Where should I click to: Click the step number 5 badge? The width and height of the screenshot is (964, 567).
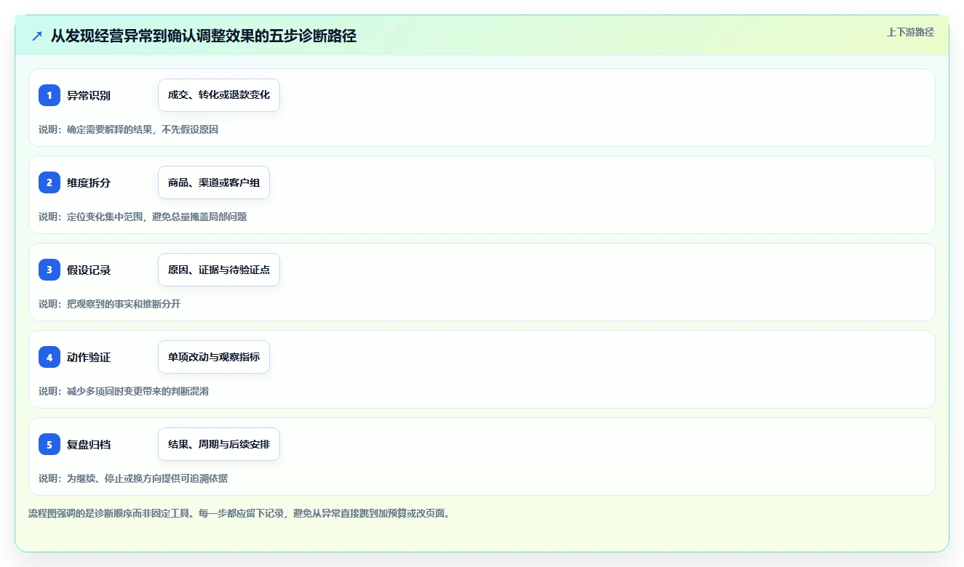49,444
